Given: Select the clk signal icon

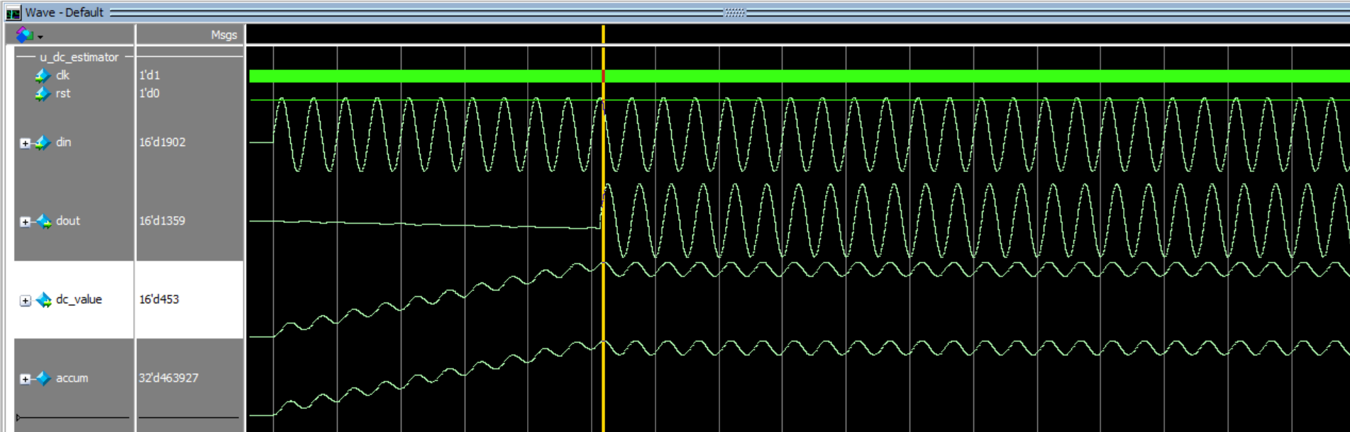Looking at the screenshot, I should tap(43, 75).
